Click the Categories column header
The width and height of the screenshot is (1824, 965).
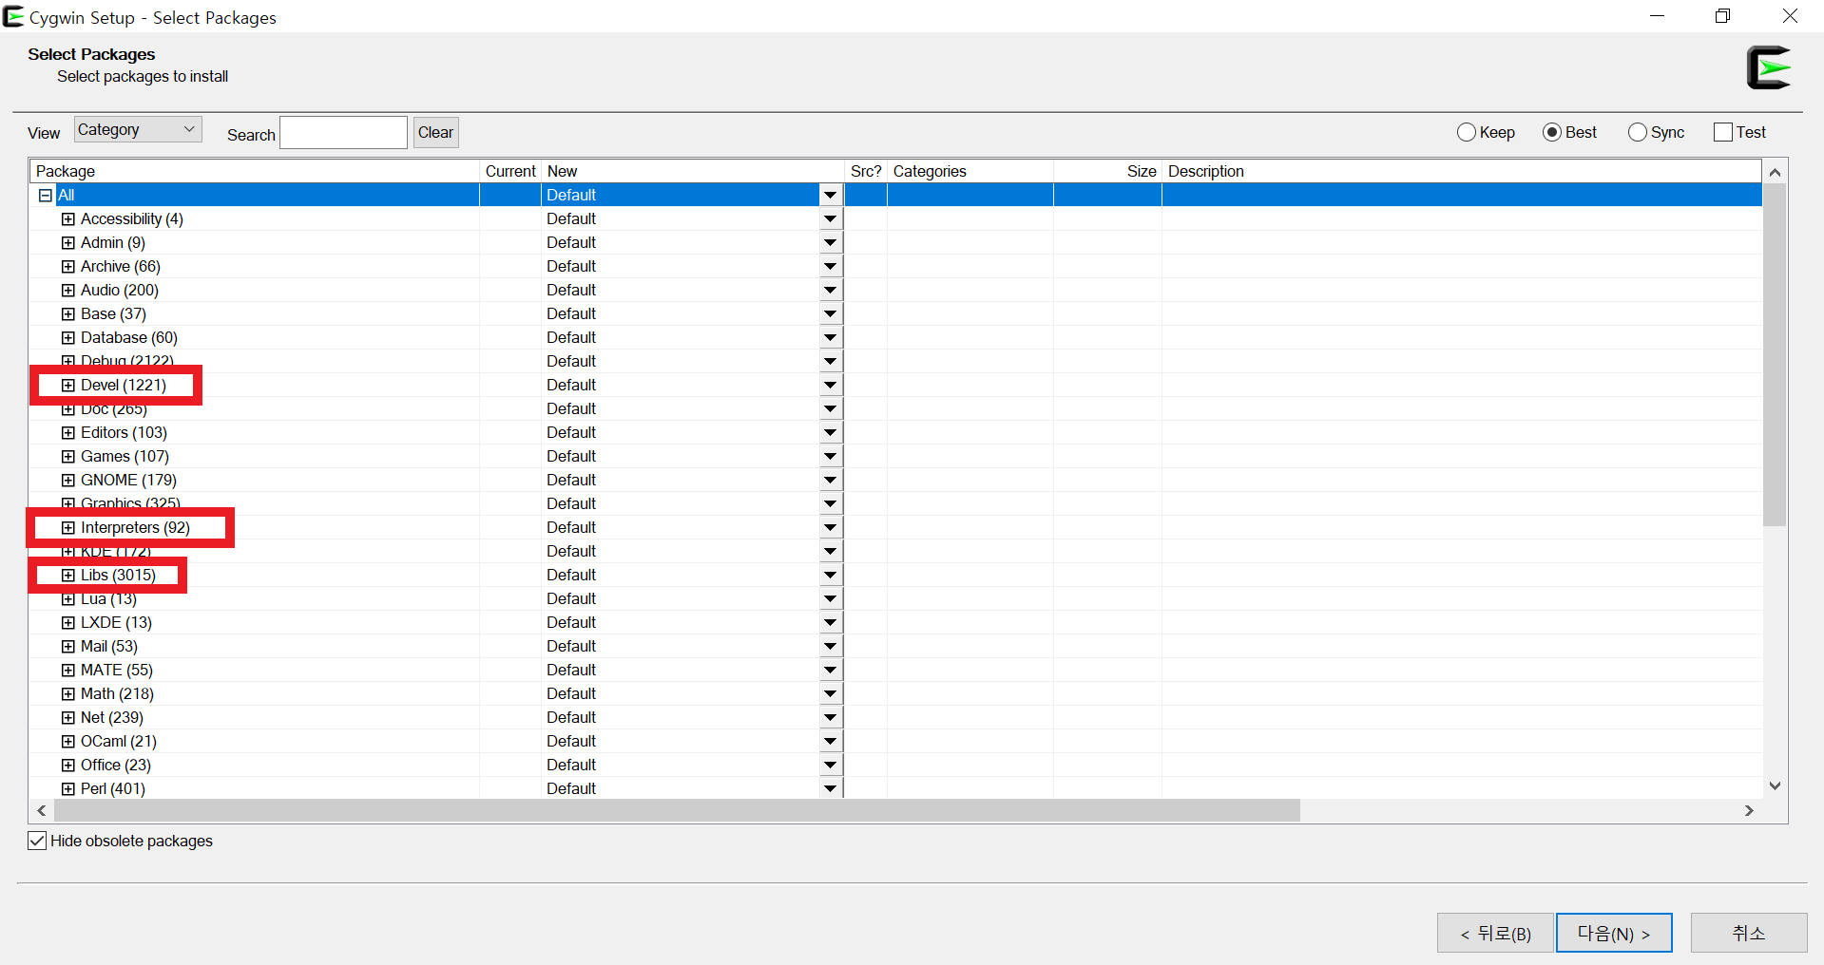pyautogui.click(x=970, y=172)
